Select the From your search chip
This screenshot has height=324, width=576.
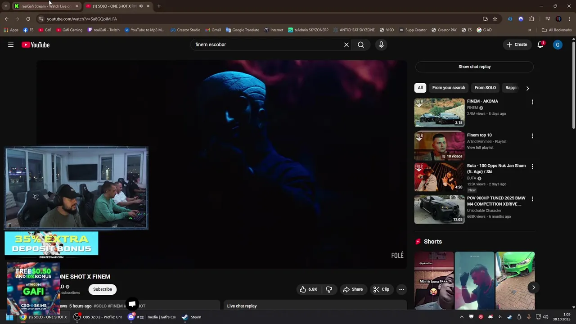449,88
